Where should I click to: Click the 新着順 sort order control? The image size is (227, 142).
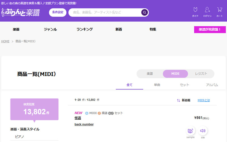pos(184,100)
